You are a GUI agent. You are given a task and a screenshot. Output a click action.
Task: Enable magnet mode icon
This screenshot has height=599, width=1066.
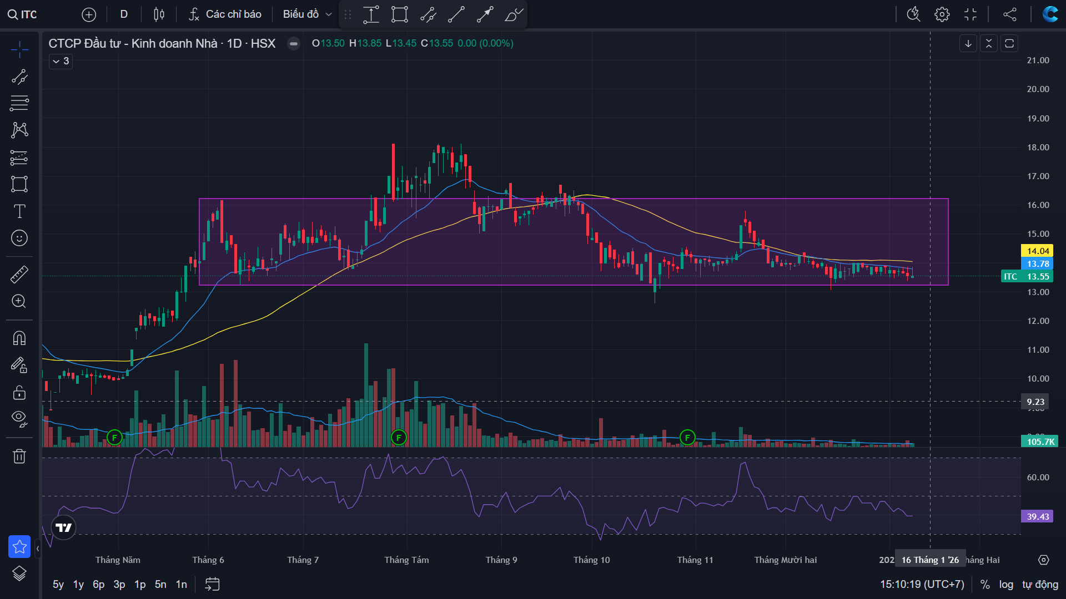pyautogui.click(x=19, y=338)
